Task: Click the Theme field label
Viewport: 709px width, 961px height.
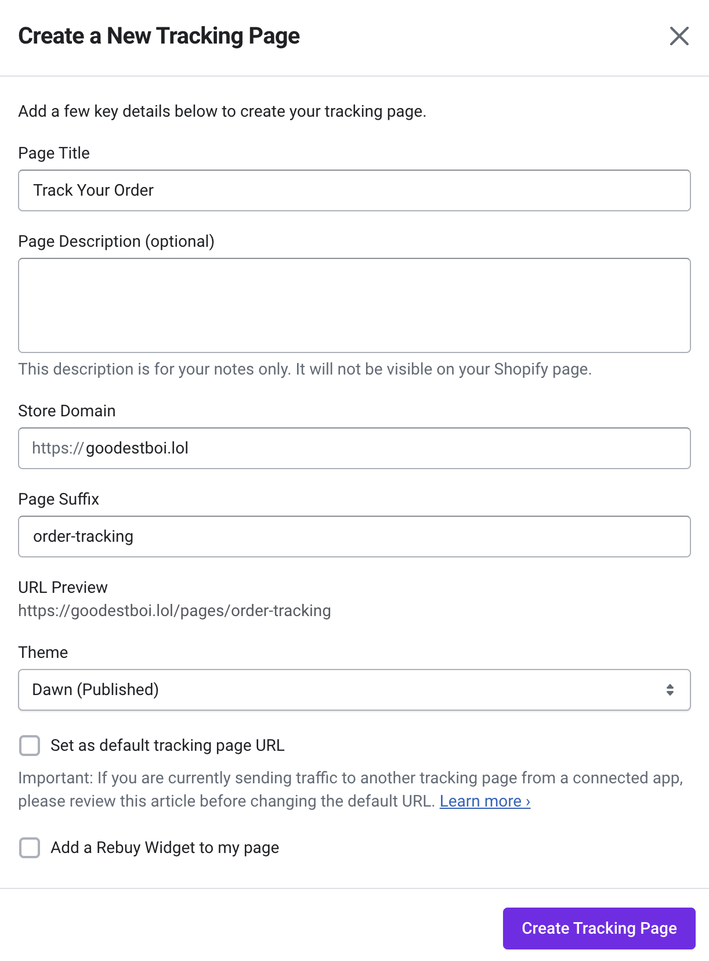Action: click(43, 653)
